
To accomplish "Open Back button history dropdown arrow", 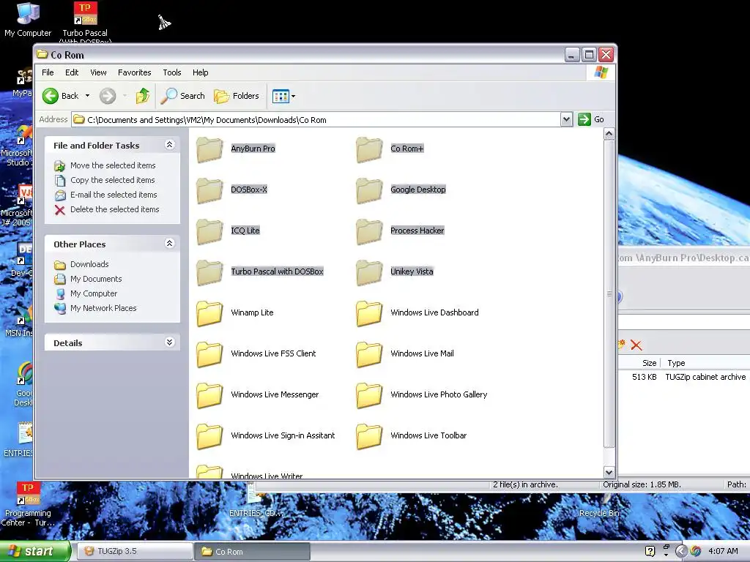I will (88, 96).
